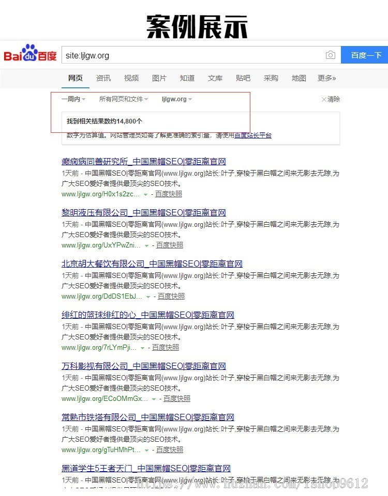Open result 黑道学生5王者天门_中国黑帽SEO零距离官网
Screen dimensions: 388x496
146,468
